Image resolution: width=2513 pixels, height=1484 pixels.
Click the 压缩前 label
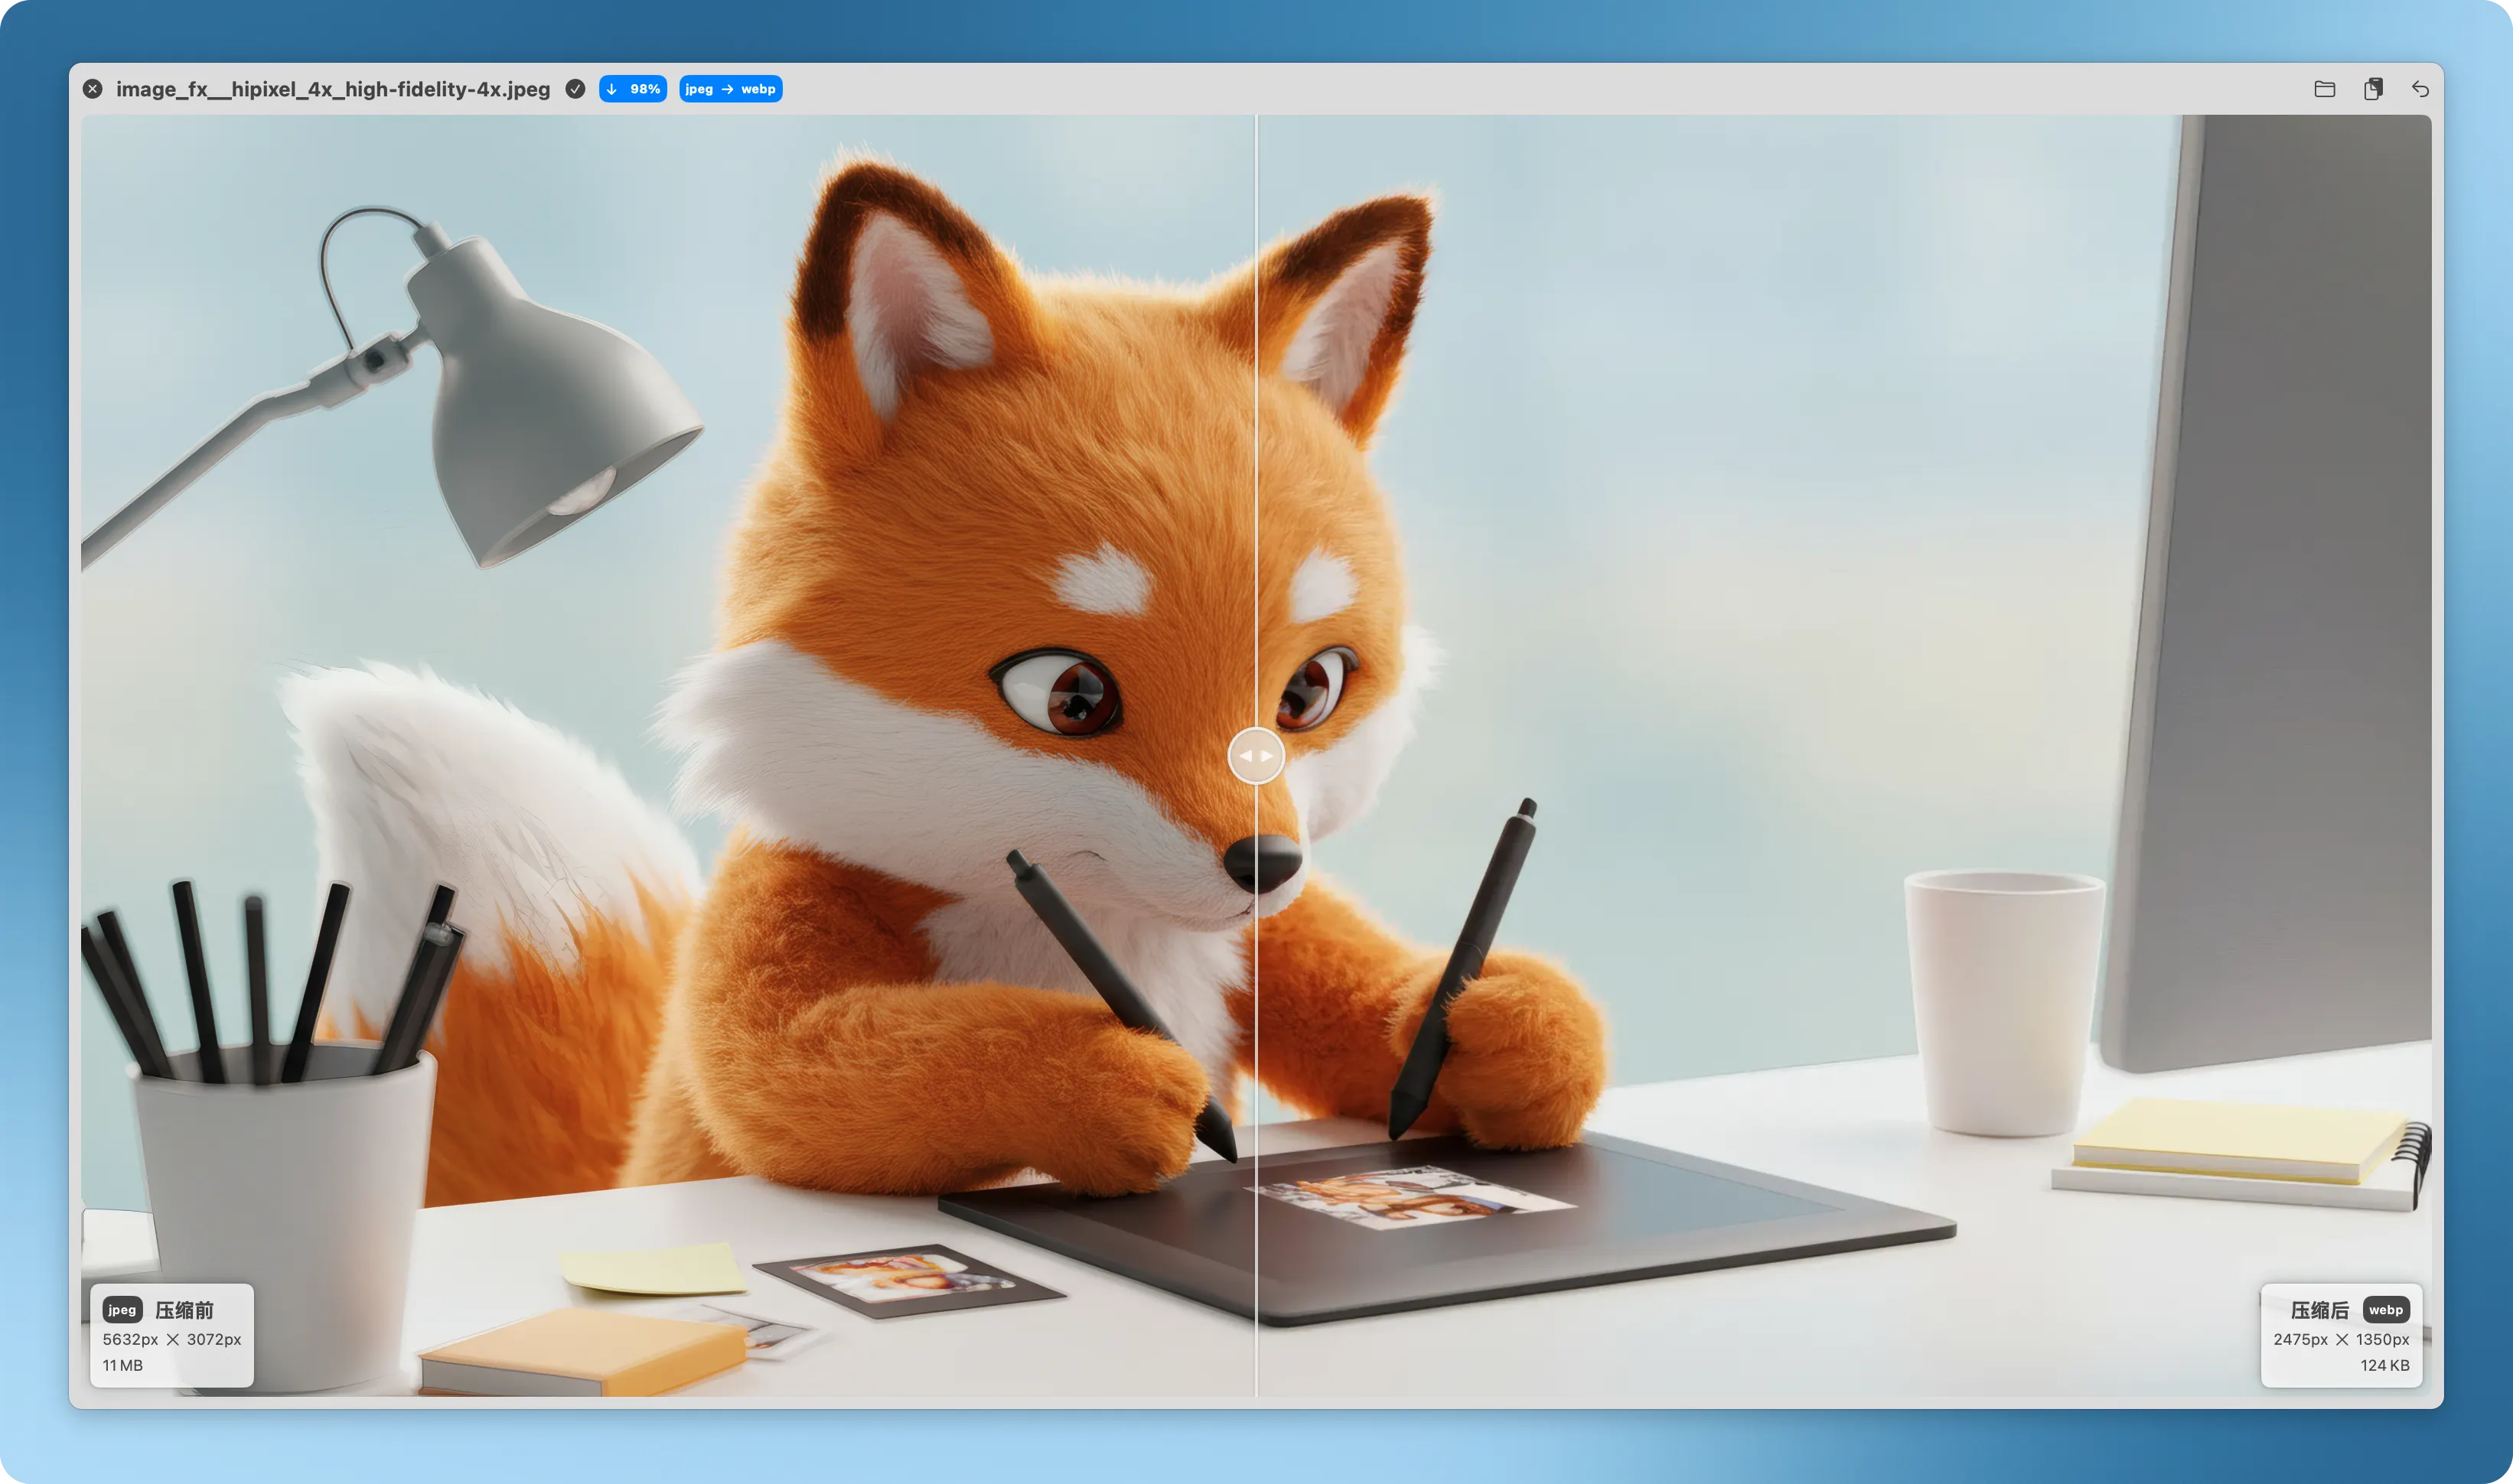[184, 1310]
